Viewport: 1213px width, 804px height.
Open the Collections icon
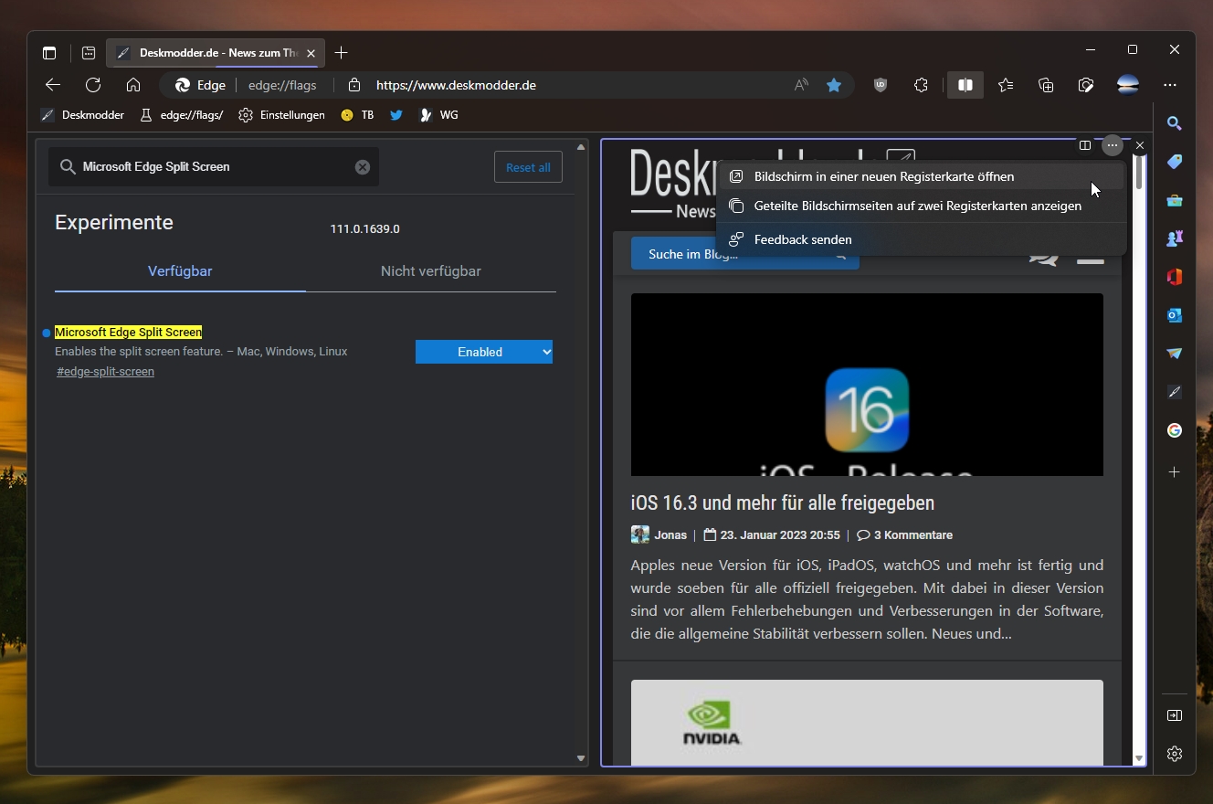pos(1046,85)
